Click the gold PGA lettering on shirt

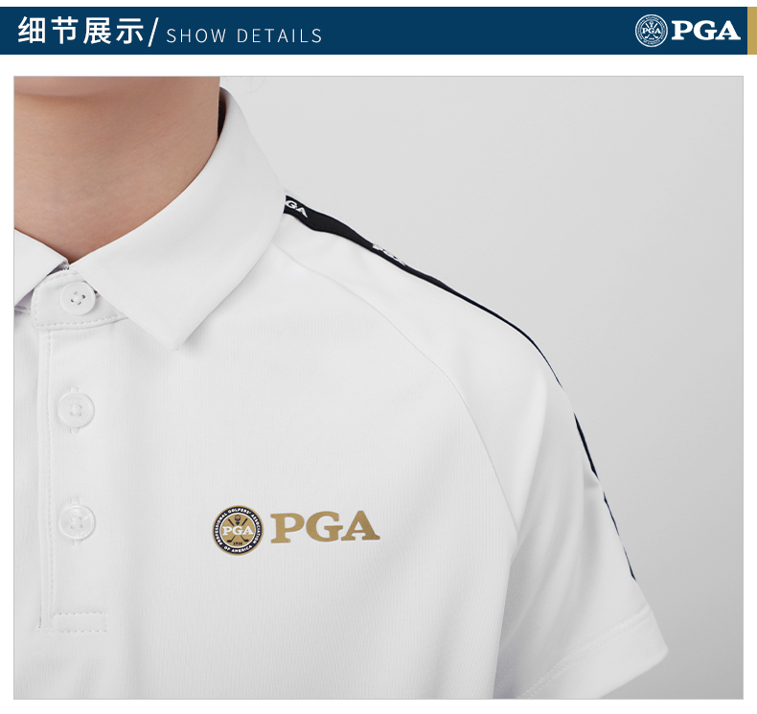click(x=325, y=527)
